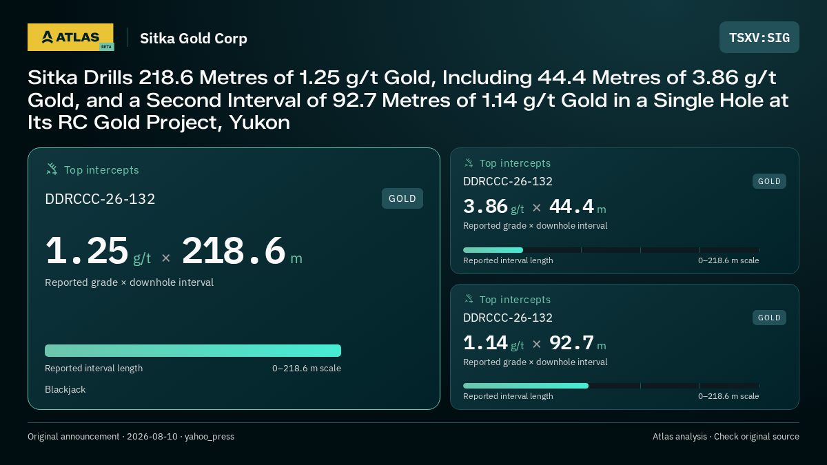Screen dimensions: 827x465
Task: Click the Atlas logo badge
Action: [x=71, y=37]
